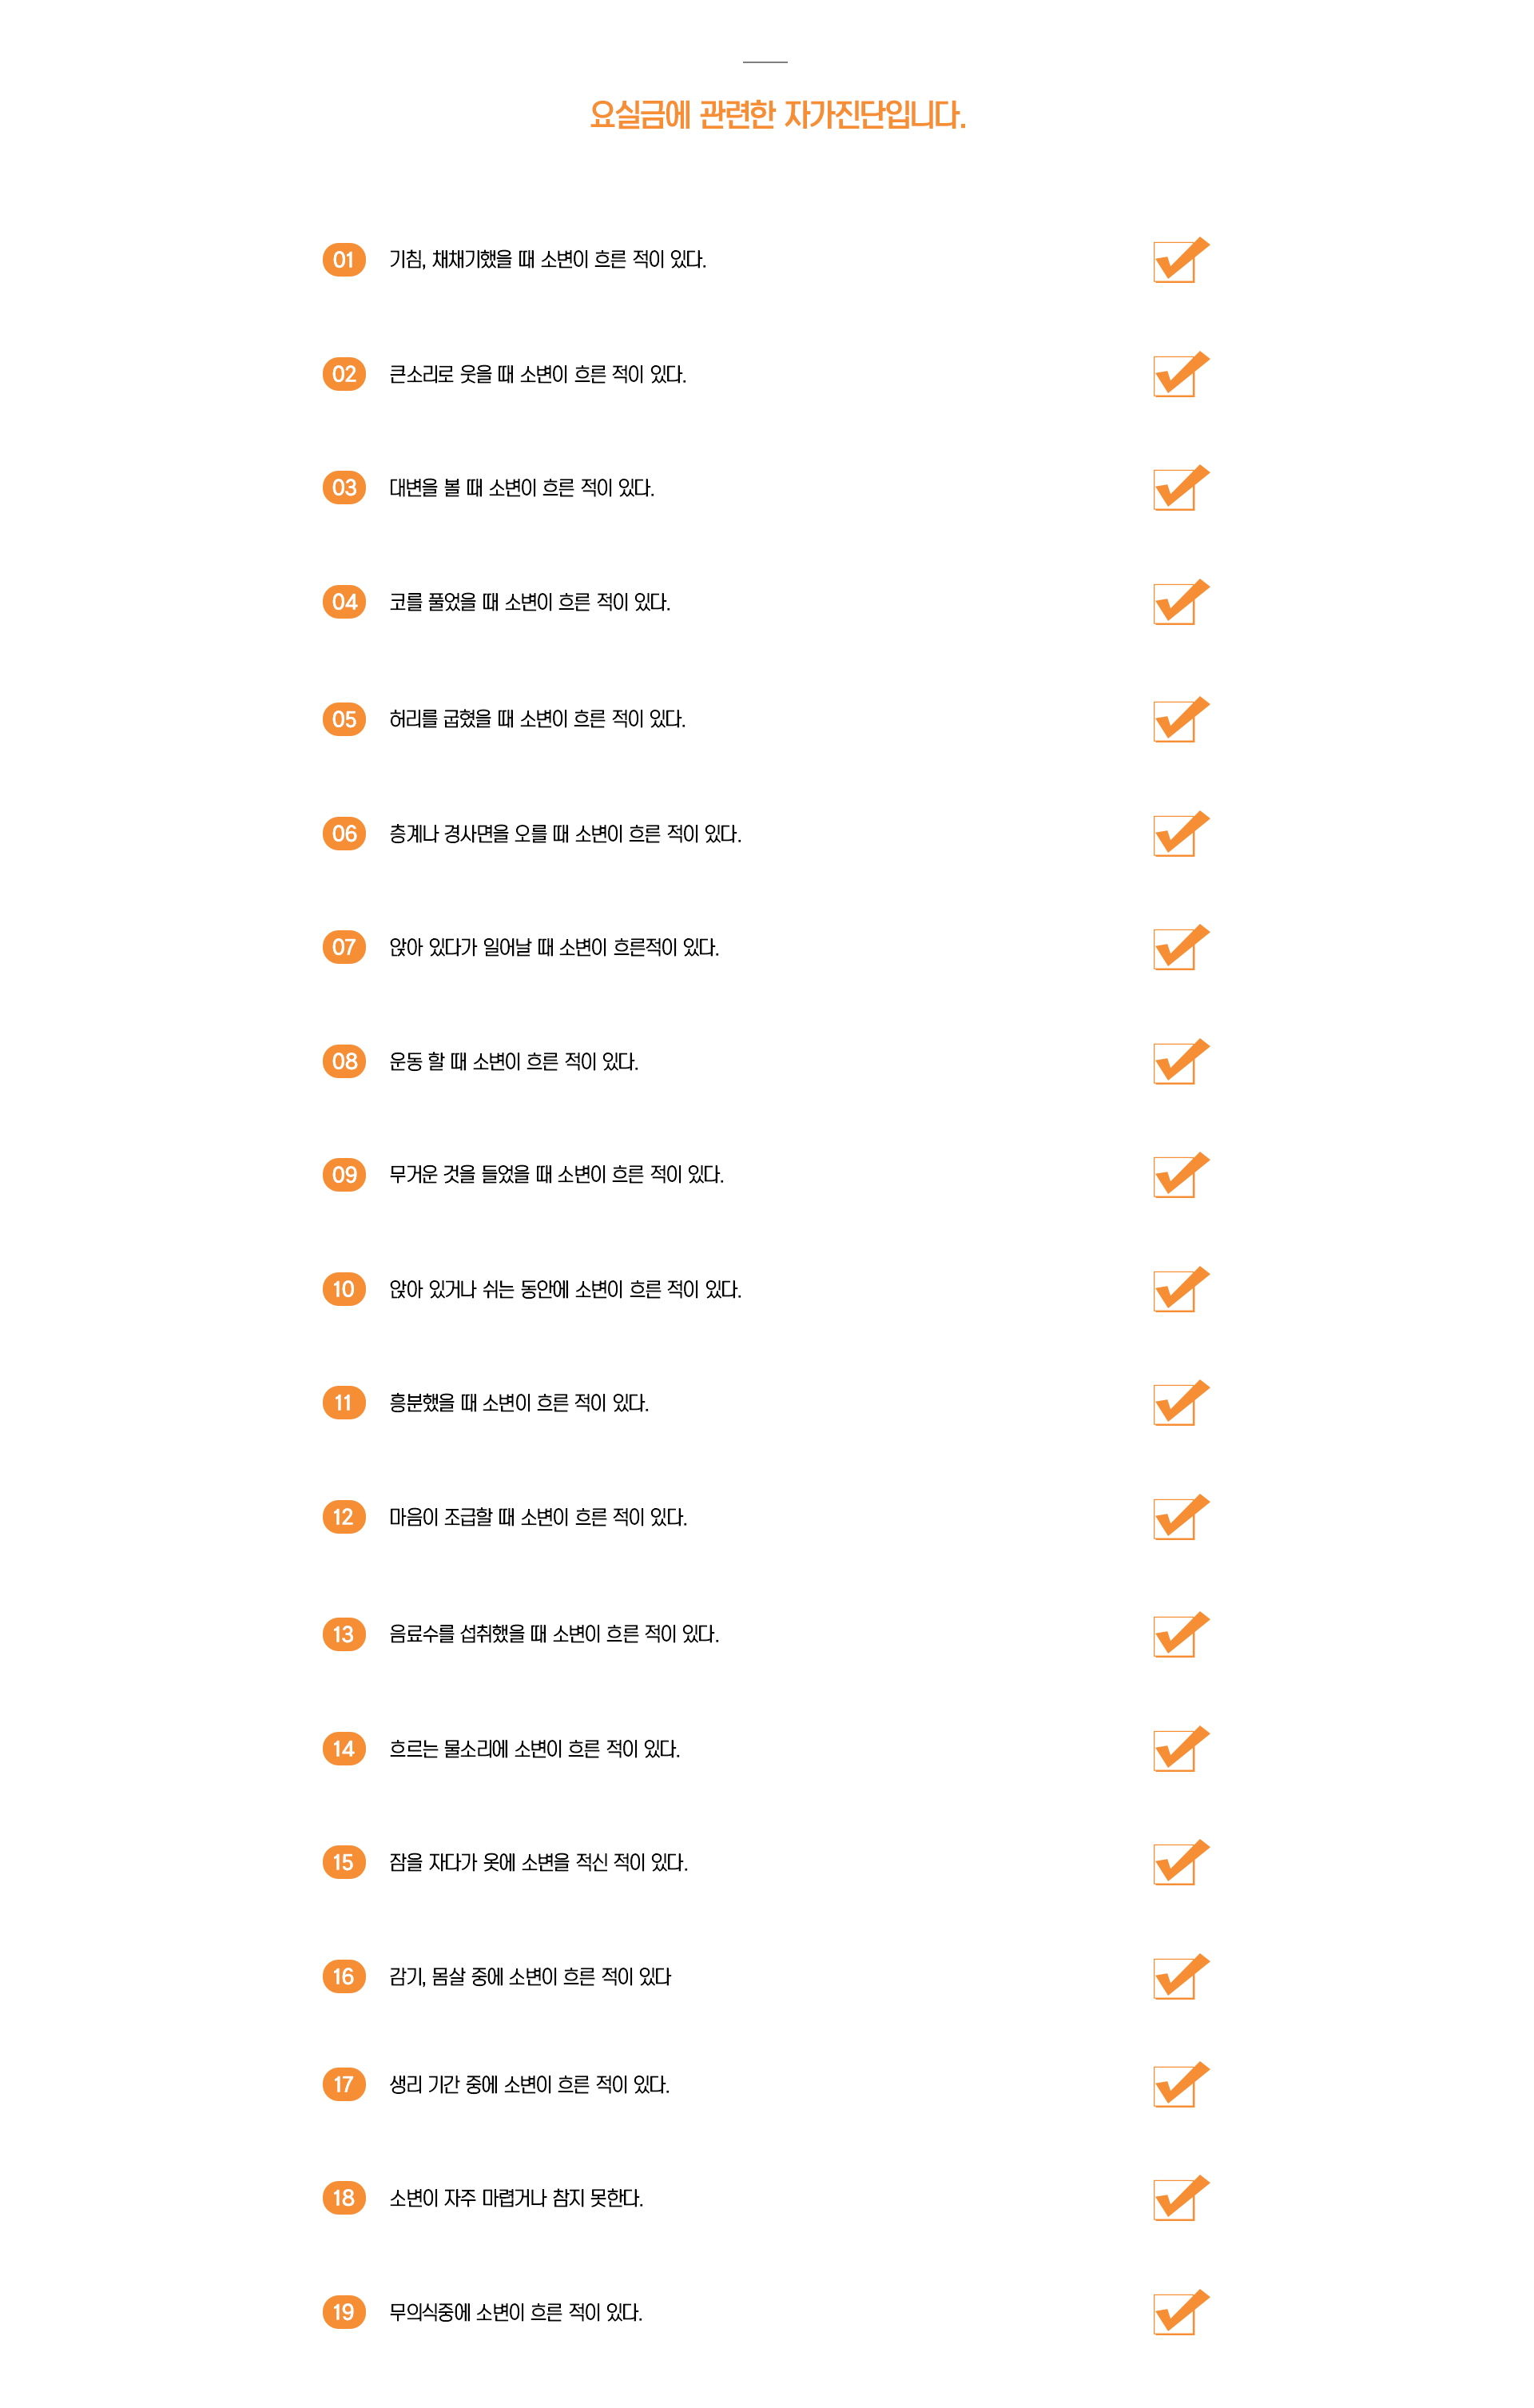Uncheck the item 02 loud laughing checkbox
The image size is (1534, 2408).
coord(1175,377)
